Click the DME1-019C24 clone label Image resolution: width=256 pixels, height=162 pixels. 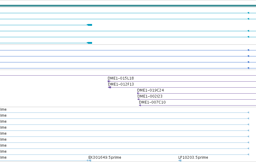pyautogui.click(x=150, y=90)
